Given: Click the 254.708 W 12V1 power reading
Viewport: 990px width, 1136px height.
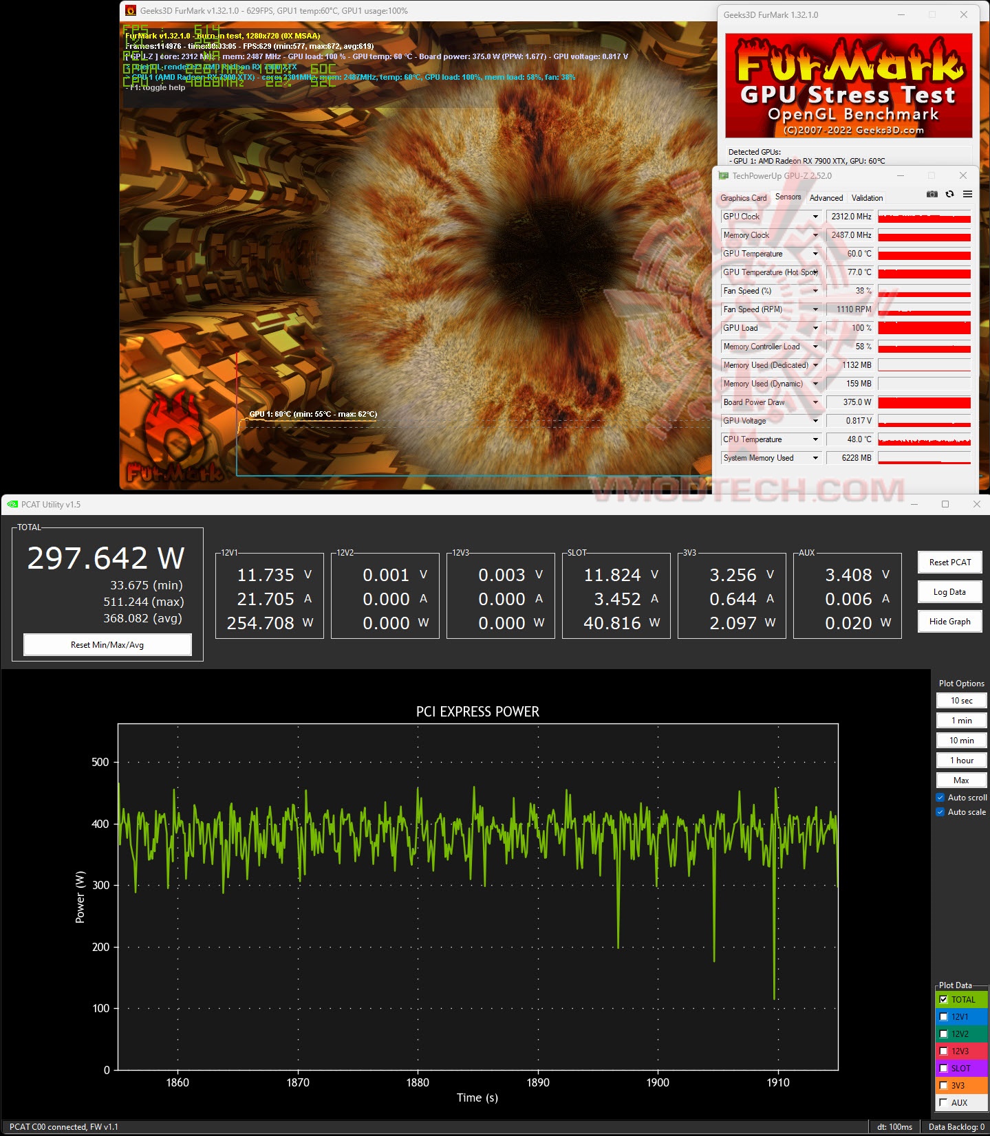Looking at the screenshot, I should pyautogui.click(x=270, y=623).
